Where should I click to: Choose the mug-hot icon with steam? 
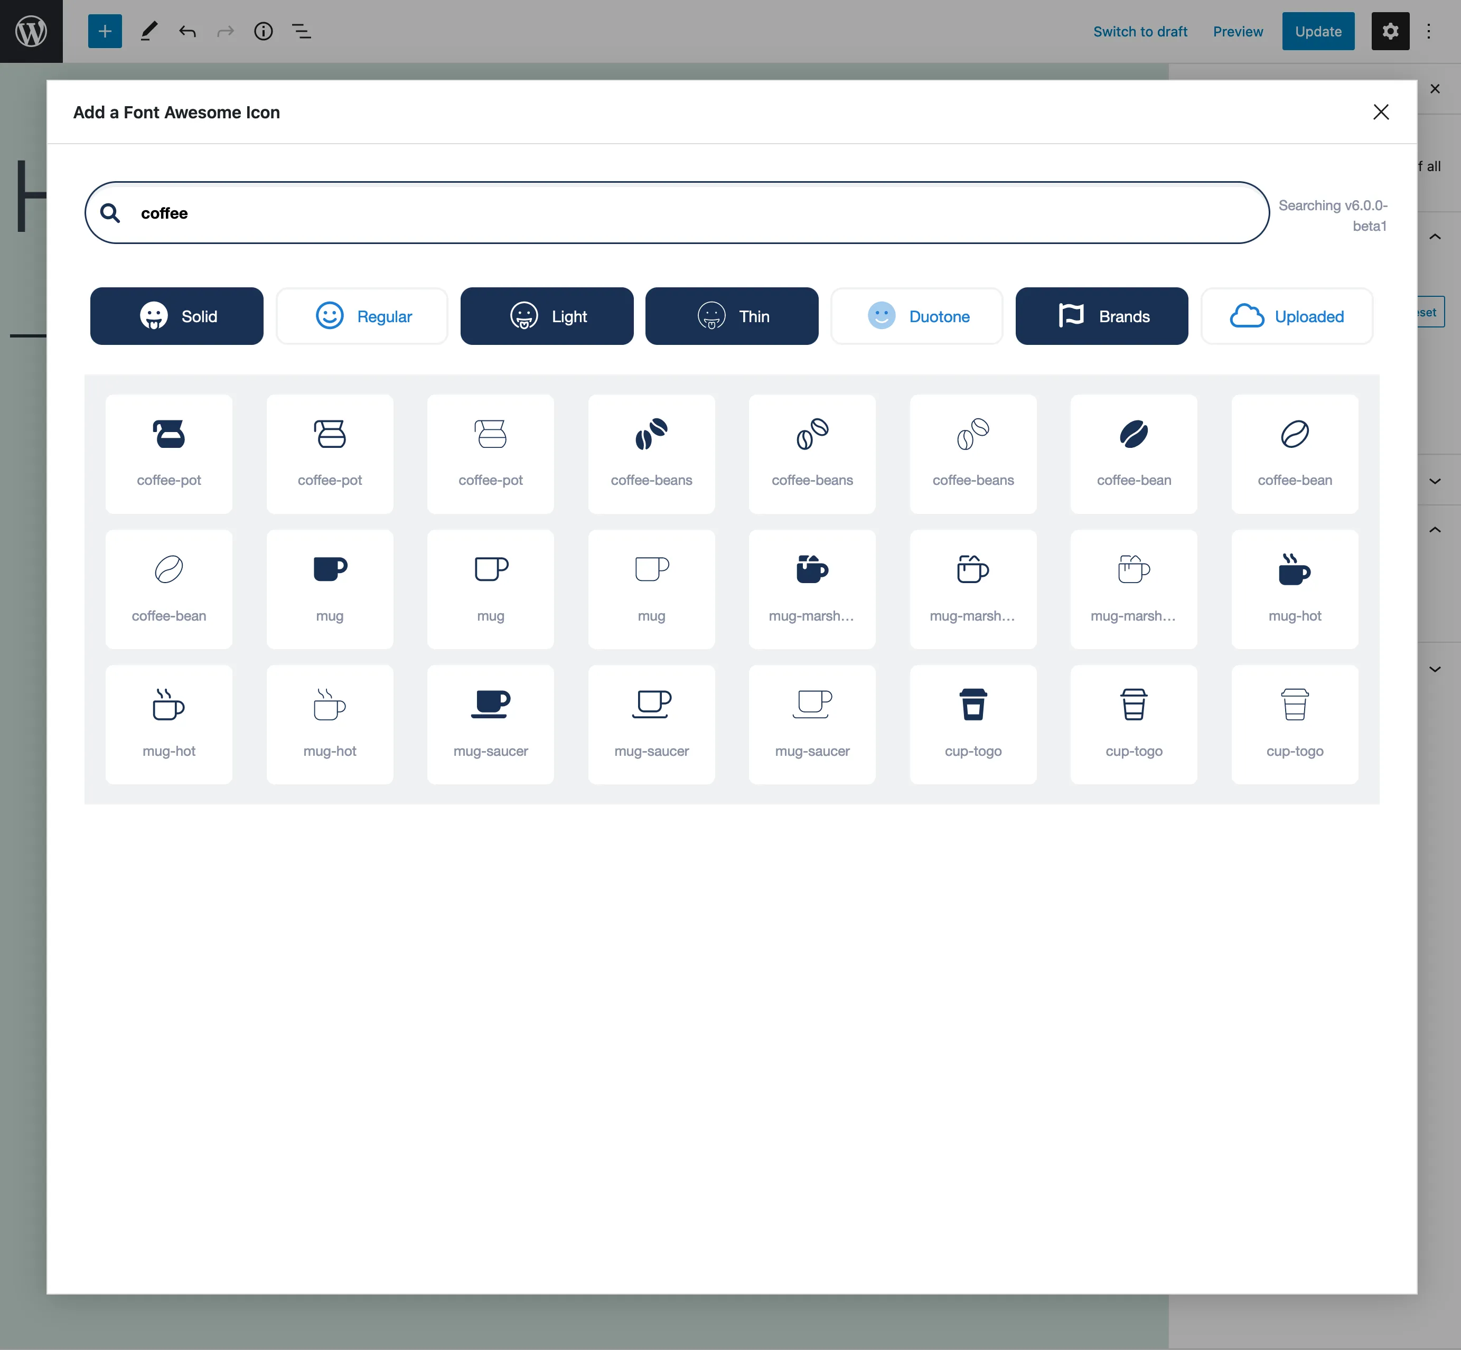point(1295,589)
